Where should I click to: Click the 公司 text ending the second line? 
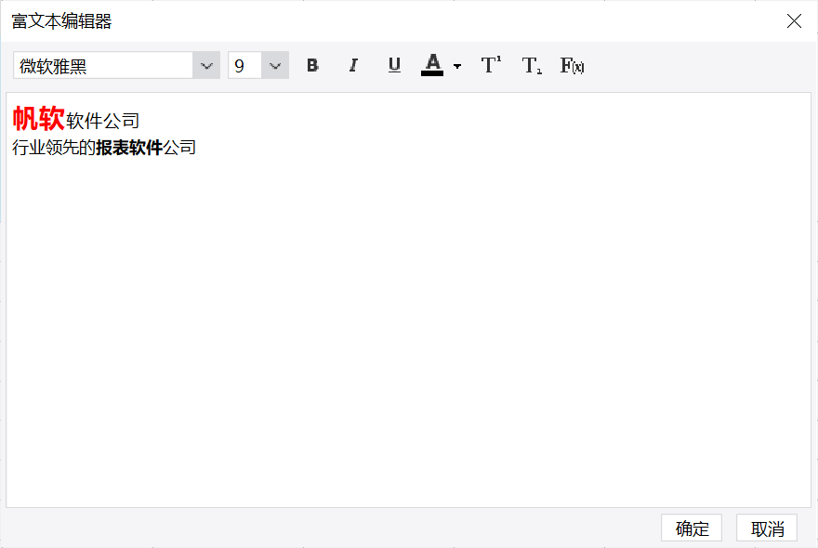coord(180,148)
